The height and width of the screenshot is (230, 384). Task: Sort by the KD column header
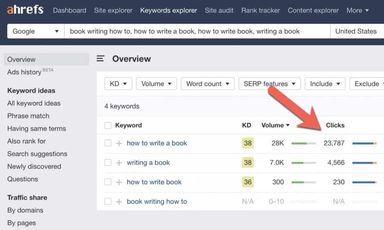click(247, 125)
